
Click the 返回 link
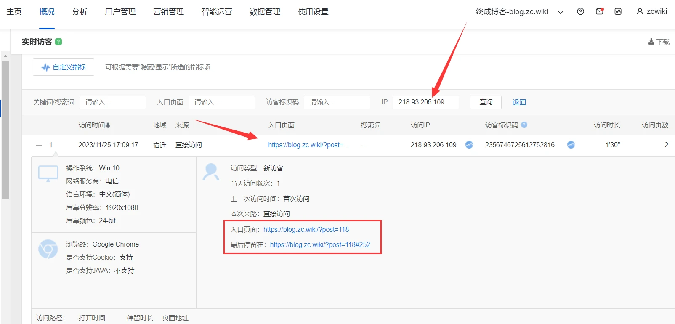[x=519, y=102]
